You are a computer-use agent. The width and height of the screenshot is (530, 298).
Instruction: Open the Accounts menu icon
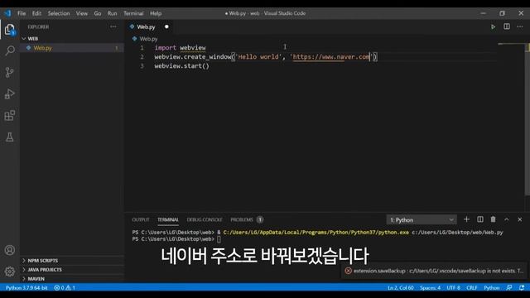[10, 250]
